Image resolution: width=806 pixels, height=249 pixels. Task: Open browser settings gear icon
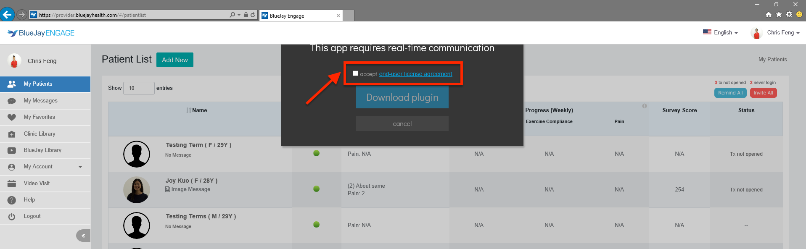point(789,14)
